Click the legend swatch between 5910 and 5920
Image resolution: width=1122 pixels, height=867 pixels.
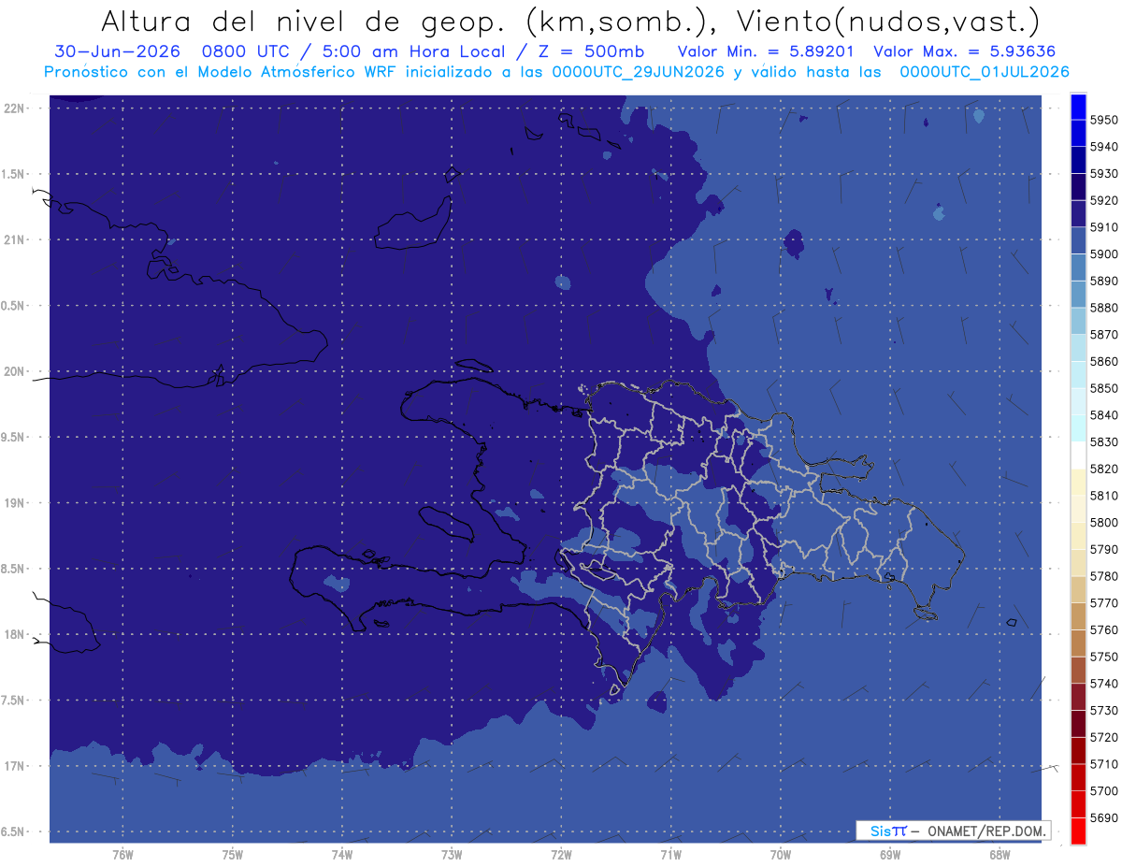pos(1078,213)
